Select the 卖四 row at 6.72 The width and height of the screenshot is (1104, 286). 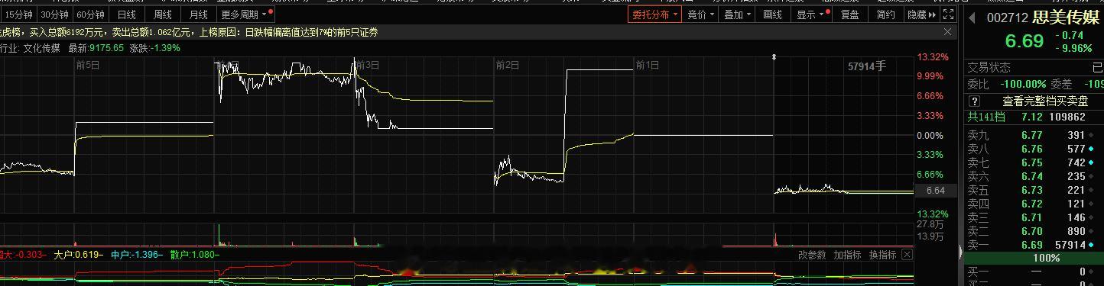pos(1033,204)
